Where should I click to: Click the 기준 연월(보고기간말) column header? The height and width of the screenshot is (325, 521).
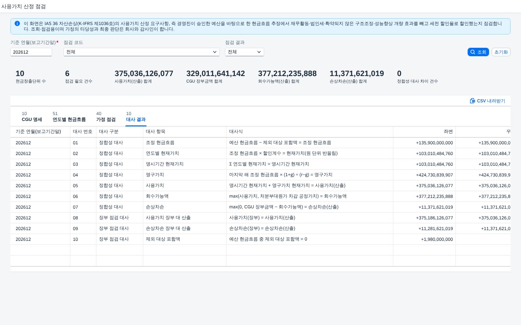40,132
